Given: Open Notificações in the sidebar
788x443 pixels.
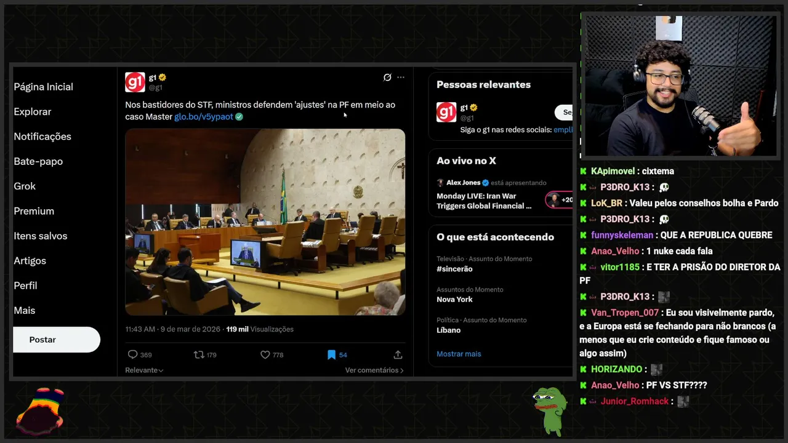Looking at the screenshot, I should (42, 137).
